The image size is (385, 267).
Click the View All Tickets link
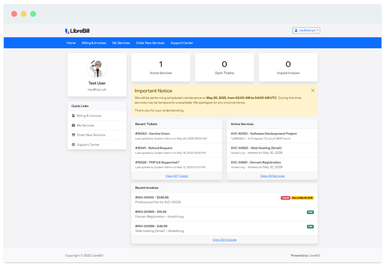pos(177,176)
